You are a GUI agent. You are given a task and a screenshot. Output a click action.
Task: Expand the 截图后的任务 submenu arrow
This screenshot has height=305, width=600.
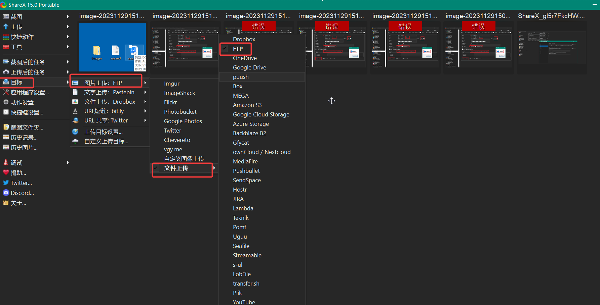pos(68,62)
